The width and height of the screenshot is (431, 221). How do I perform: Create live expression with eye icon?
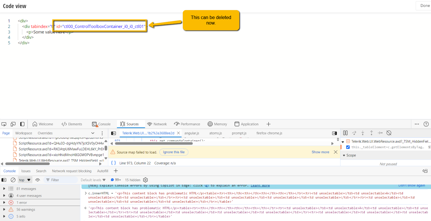[38, 180]
